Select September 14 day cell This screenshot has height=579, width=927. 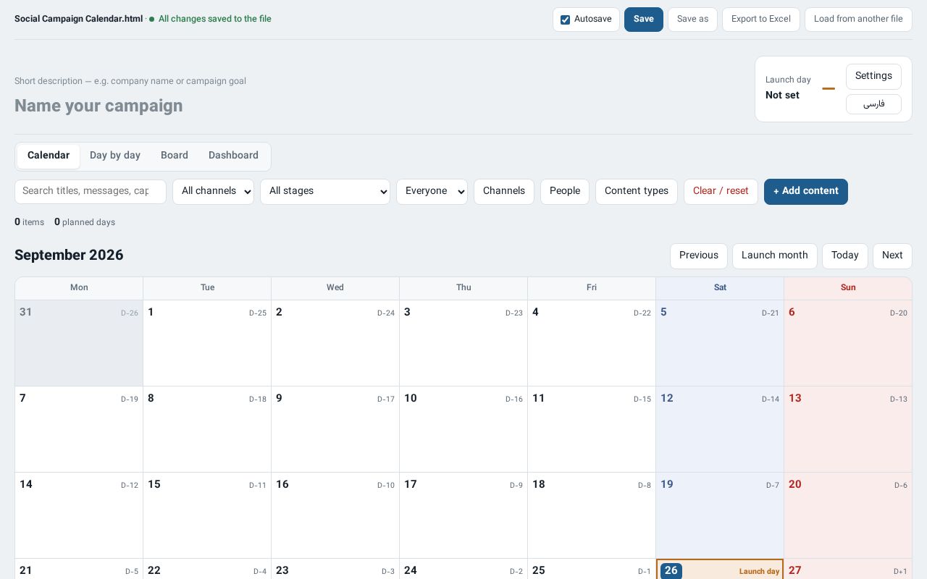tap(79, 515)
